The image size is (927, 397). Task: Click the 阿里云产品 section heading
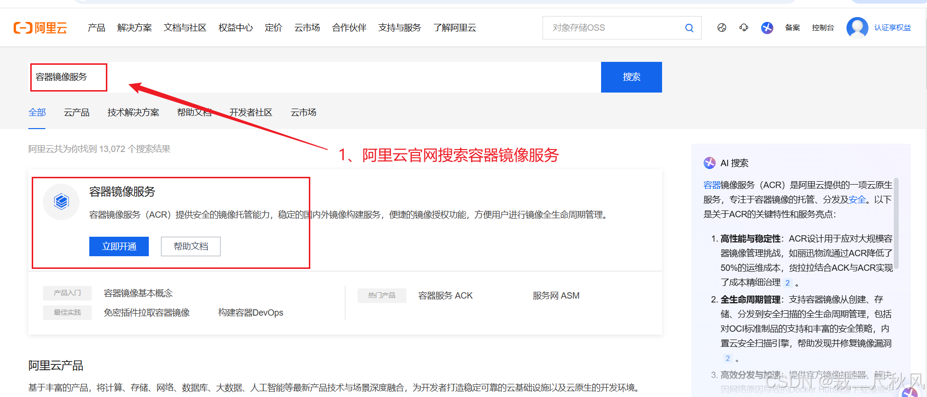[x=56, y=365]
